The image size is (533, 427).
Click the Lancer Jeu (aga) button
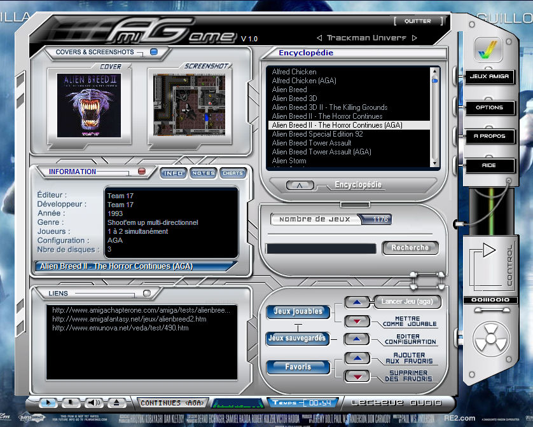(407, 302)
